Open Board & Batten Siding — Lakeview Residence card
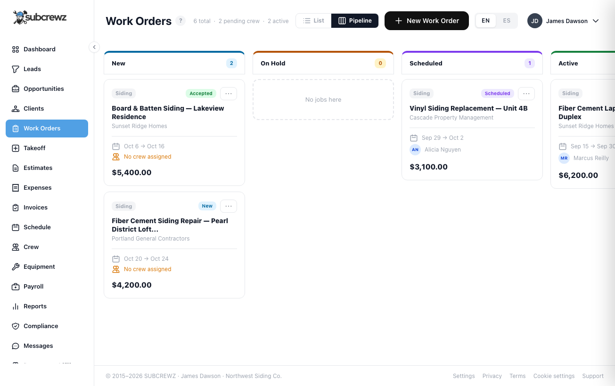Image resolution: width=615 pixels, height=386 pixels. tap(174, 133)
